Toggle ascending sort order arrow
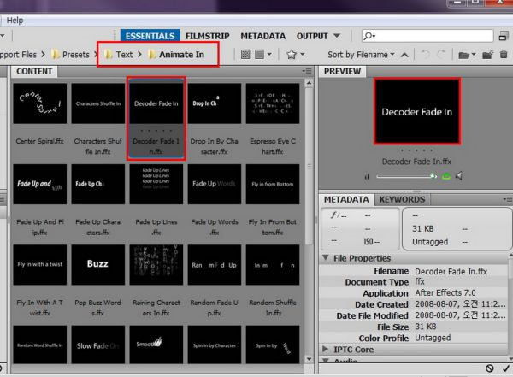 (x=404, y=55)
